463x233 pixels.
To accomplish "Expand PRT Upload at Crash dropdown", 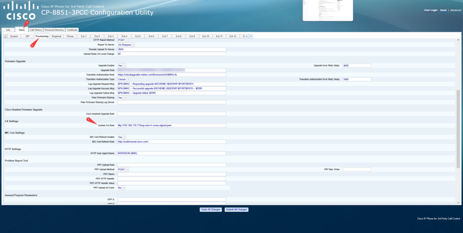I will click(122, 188).
